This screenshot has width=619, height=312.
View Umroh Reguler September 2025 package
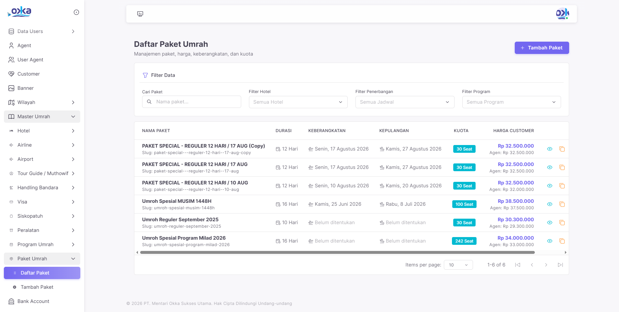[x=550, y=223]
